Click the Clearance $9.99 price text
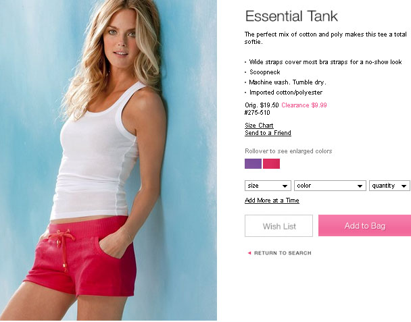 304,105
